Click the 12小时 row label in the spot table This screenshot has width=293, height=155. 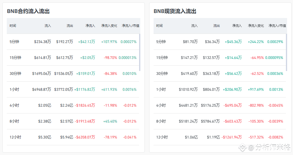tap(162, 137)
